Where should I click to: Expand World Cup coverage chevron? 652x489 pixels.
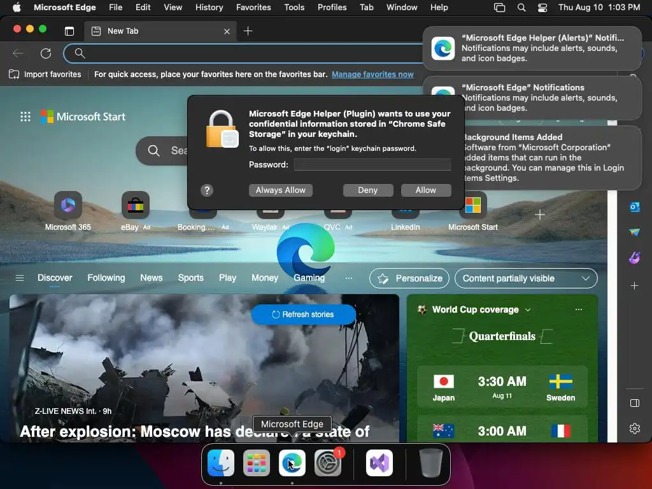(528, 310)
